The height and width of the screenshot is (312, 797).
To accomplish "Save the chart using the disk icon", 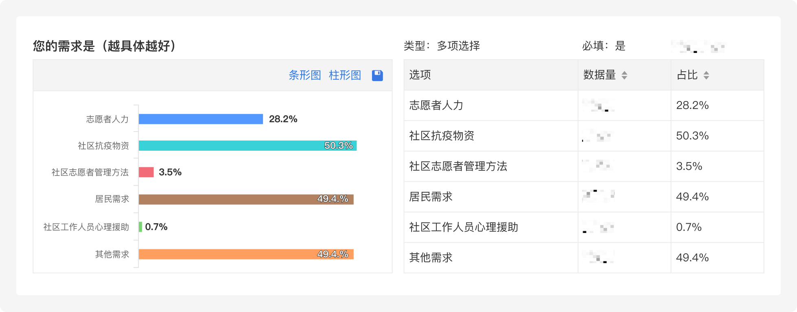I will (377, 75).
